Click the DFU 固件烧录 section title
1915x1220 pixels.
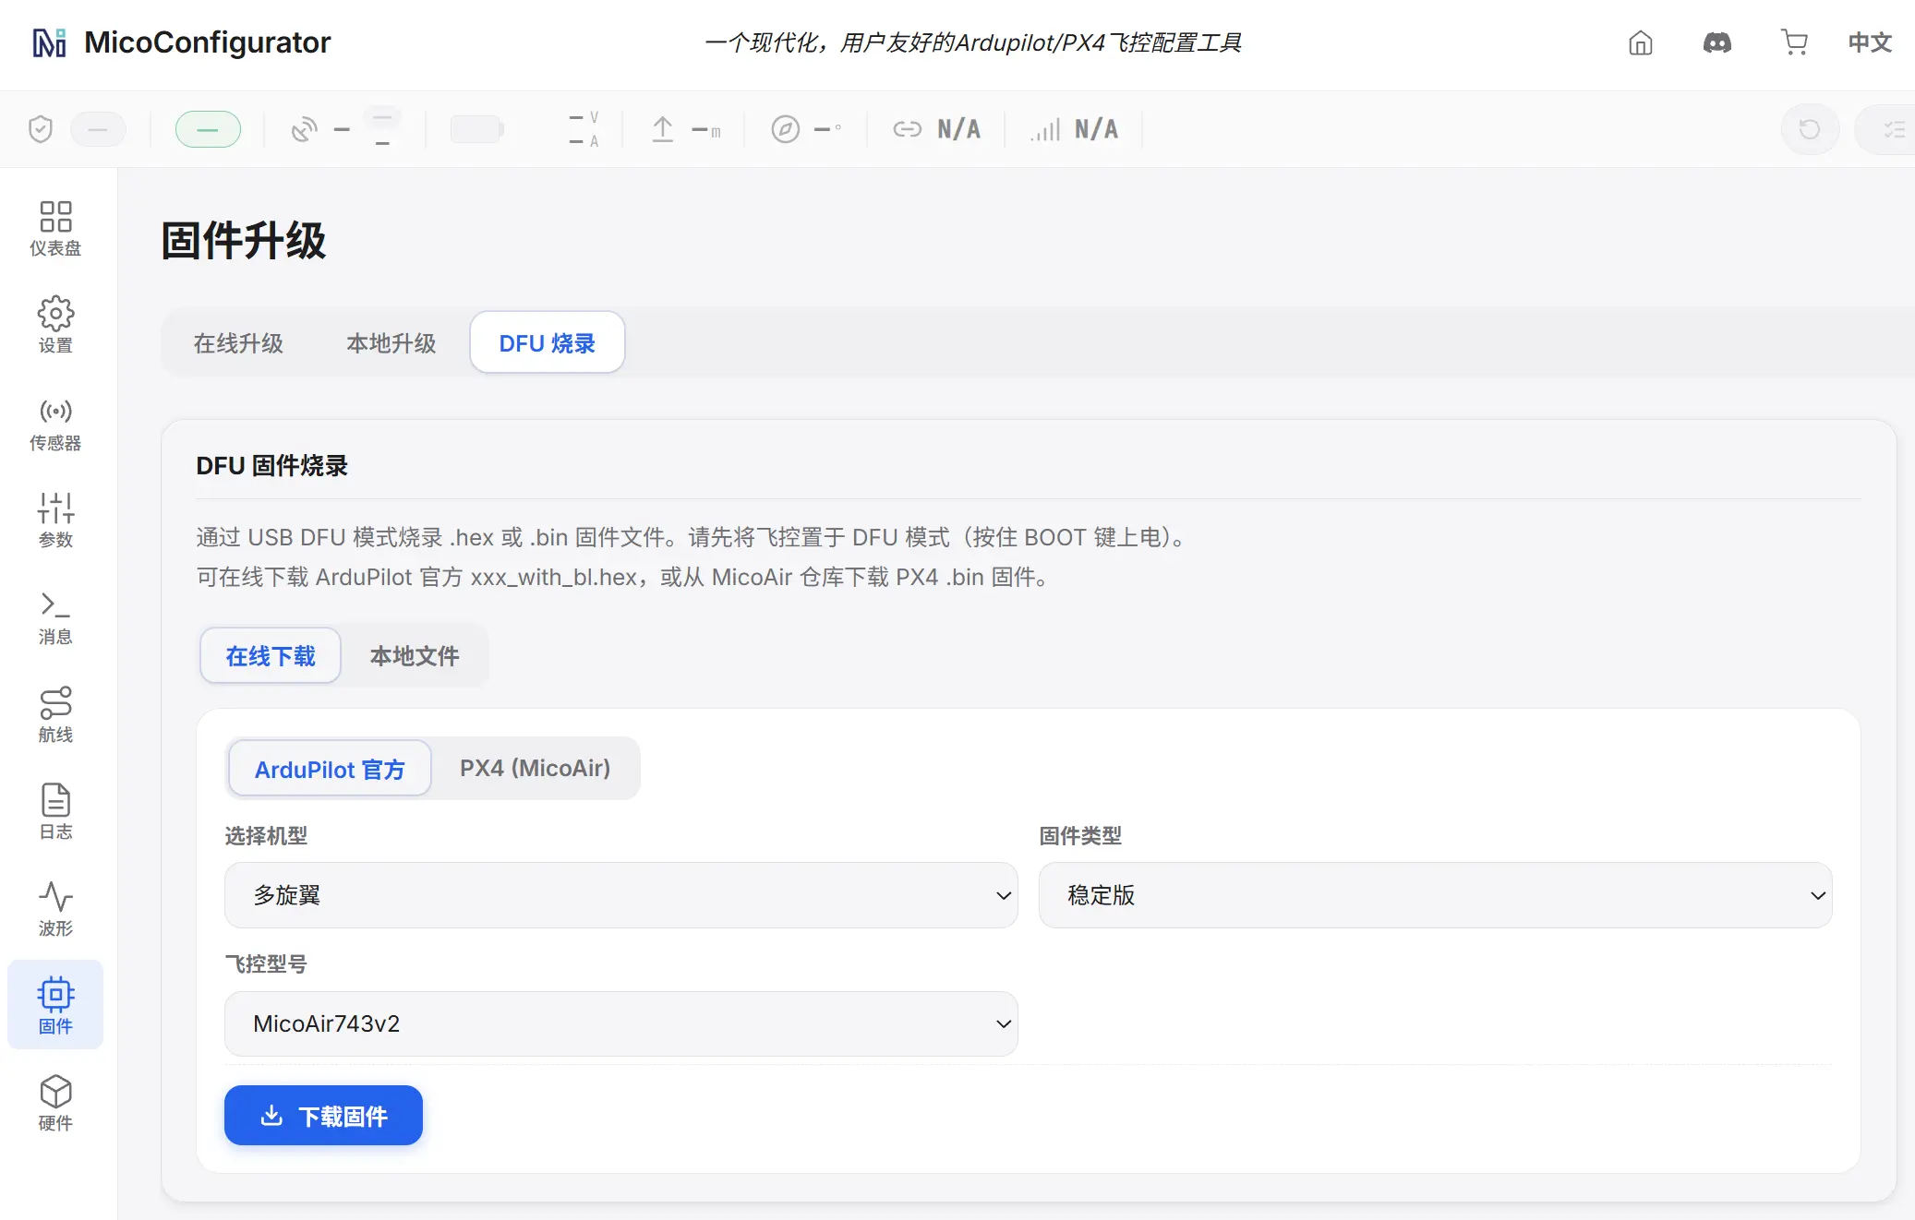click(x=271, y=466)
